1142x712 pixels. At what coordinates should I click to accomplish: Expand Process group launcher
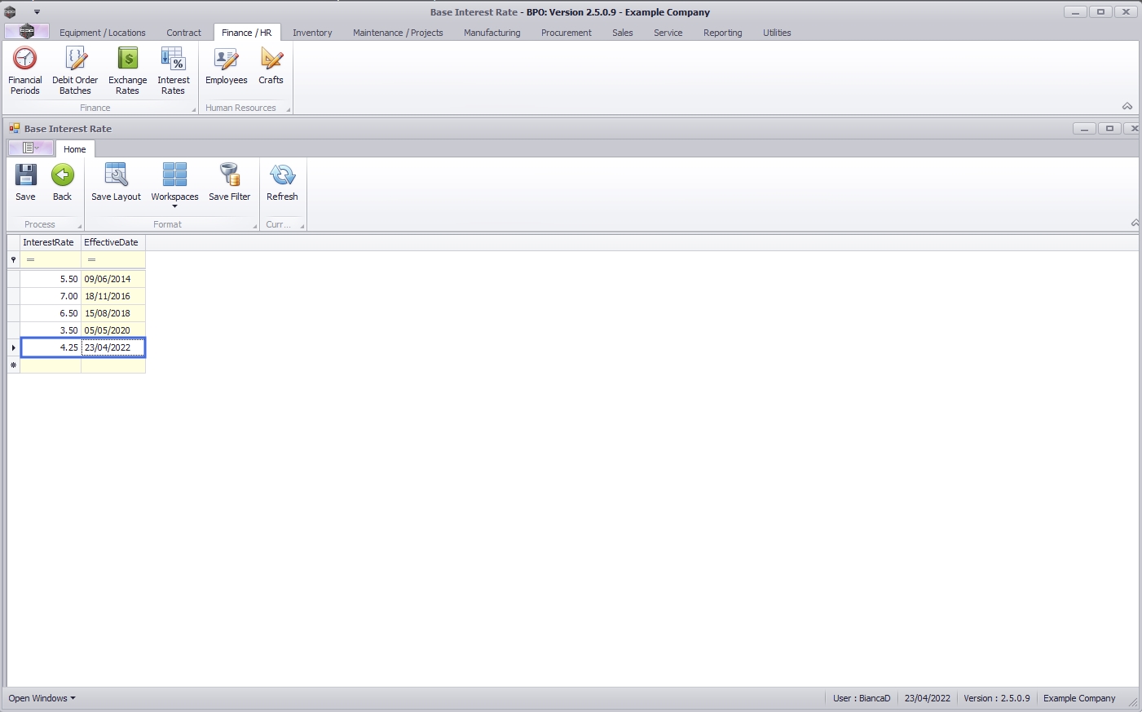click(80, 226)
